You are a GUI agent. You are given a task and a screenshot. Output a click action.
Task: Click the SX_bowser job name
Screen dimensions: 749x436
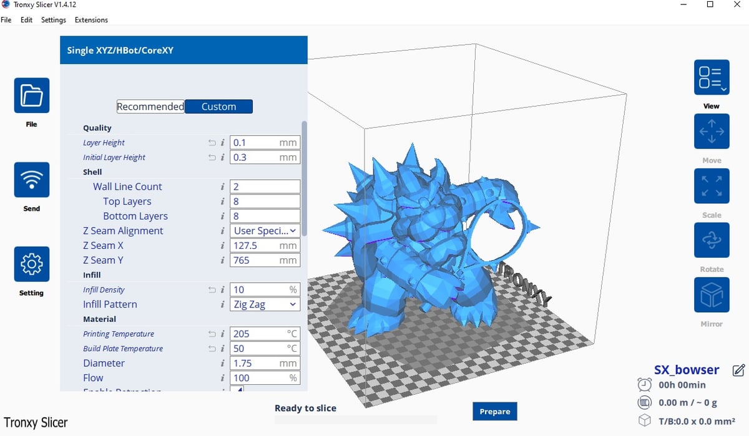(687, 370)
